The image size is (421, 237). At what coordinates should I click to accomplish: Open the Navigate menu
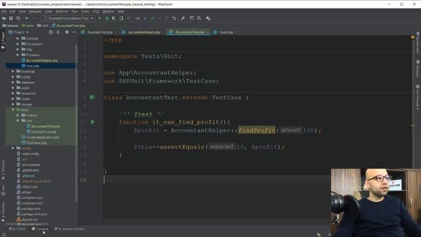(35, 11)
